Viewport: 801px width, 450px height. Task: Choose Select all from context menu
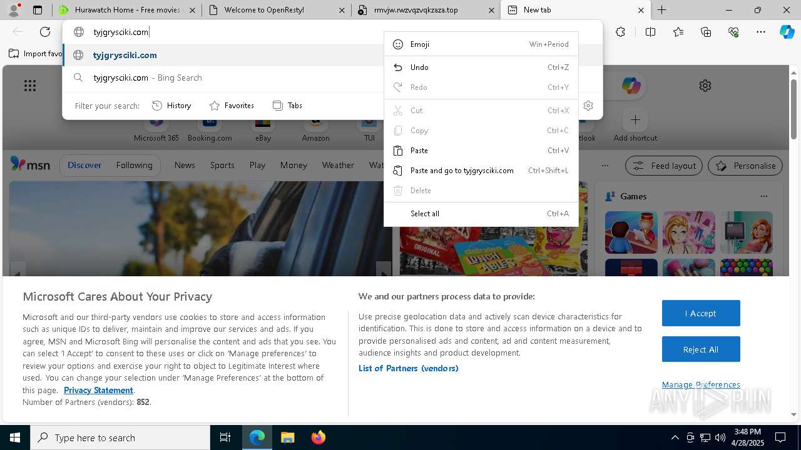tap(481, 214)
